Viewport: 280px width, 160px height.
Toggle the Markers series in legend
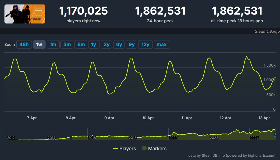[x=154, y=148]
